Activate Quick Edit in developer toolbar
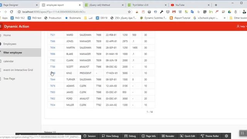Image resolution: width=247 pixels, height=139 pixels. (188, 136)
